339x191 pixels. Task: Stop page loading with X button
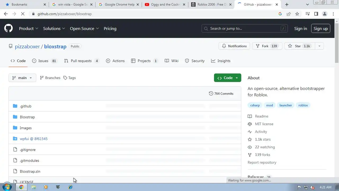23,14
